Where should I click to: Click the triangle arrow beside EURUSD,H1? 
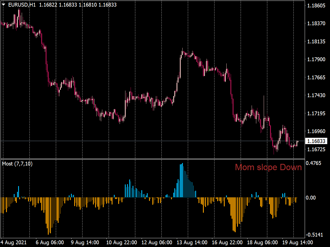coord(4,5)
